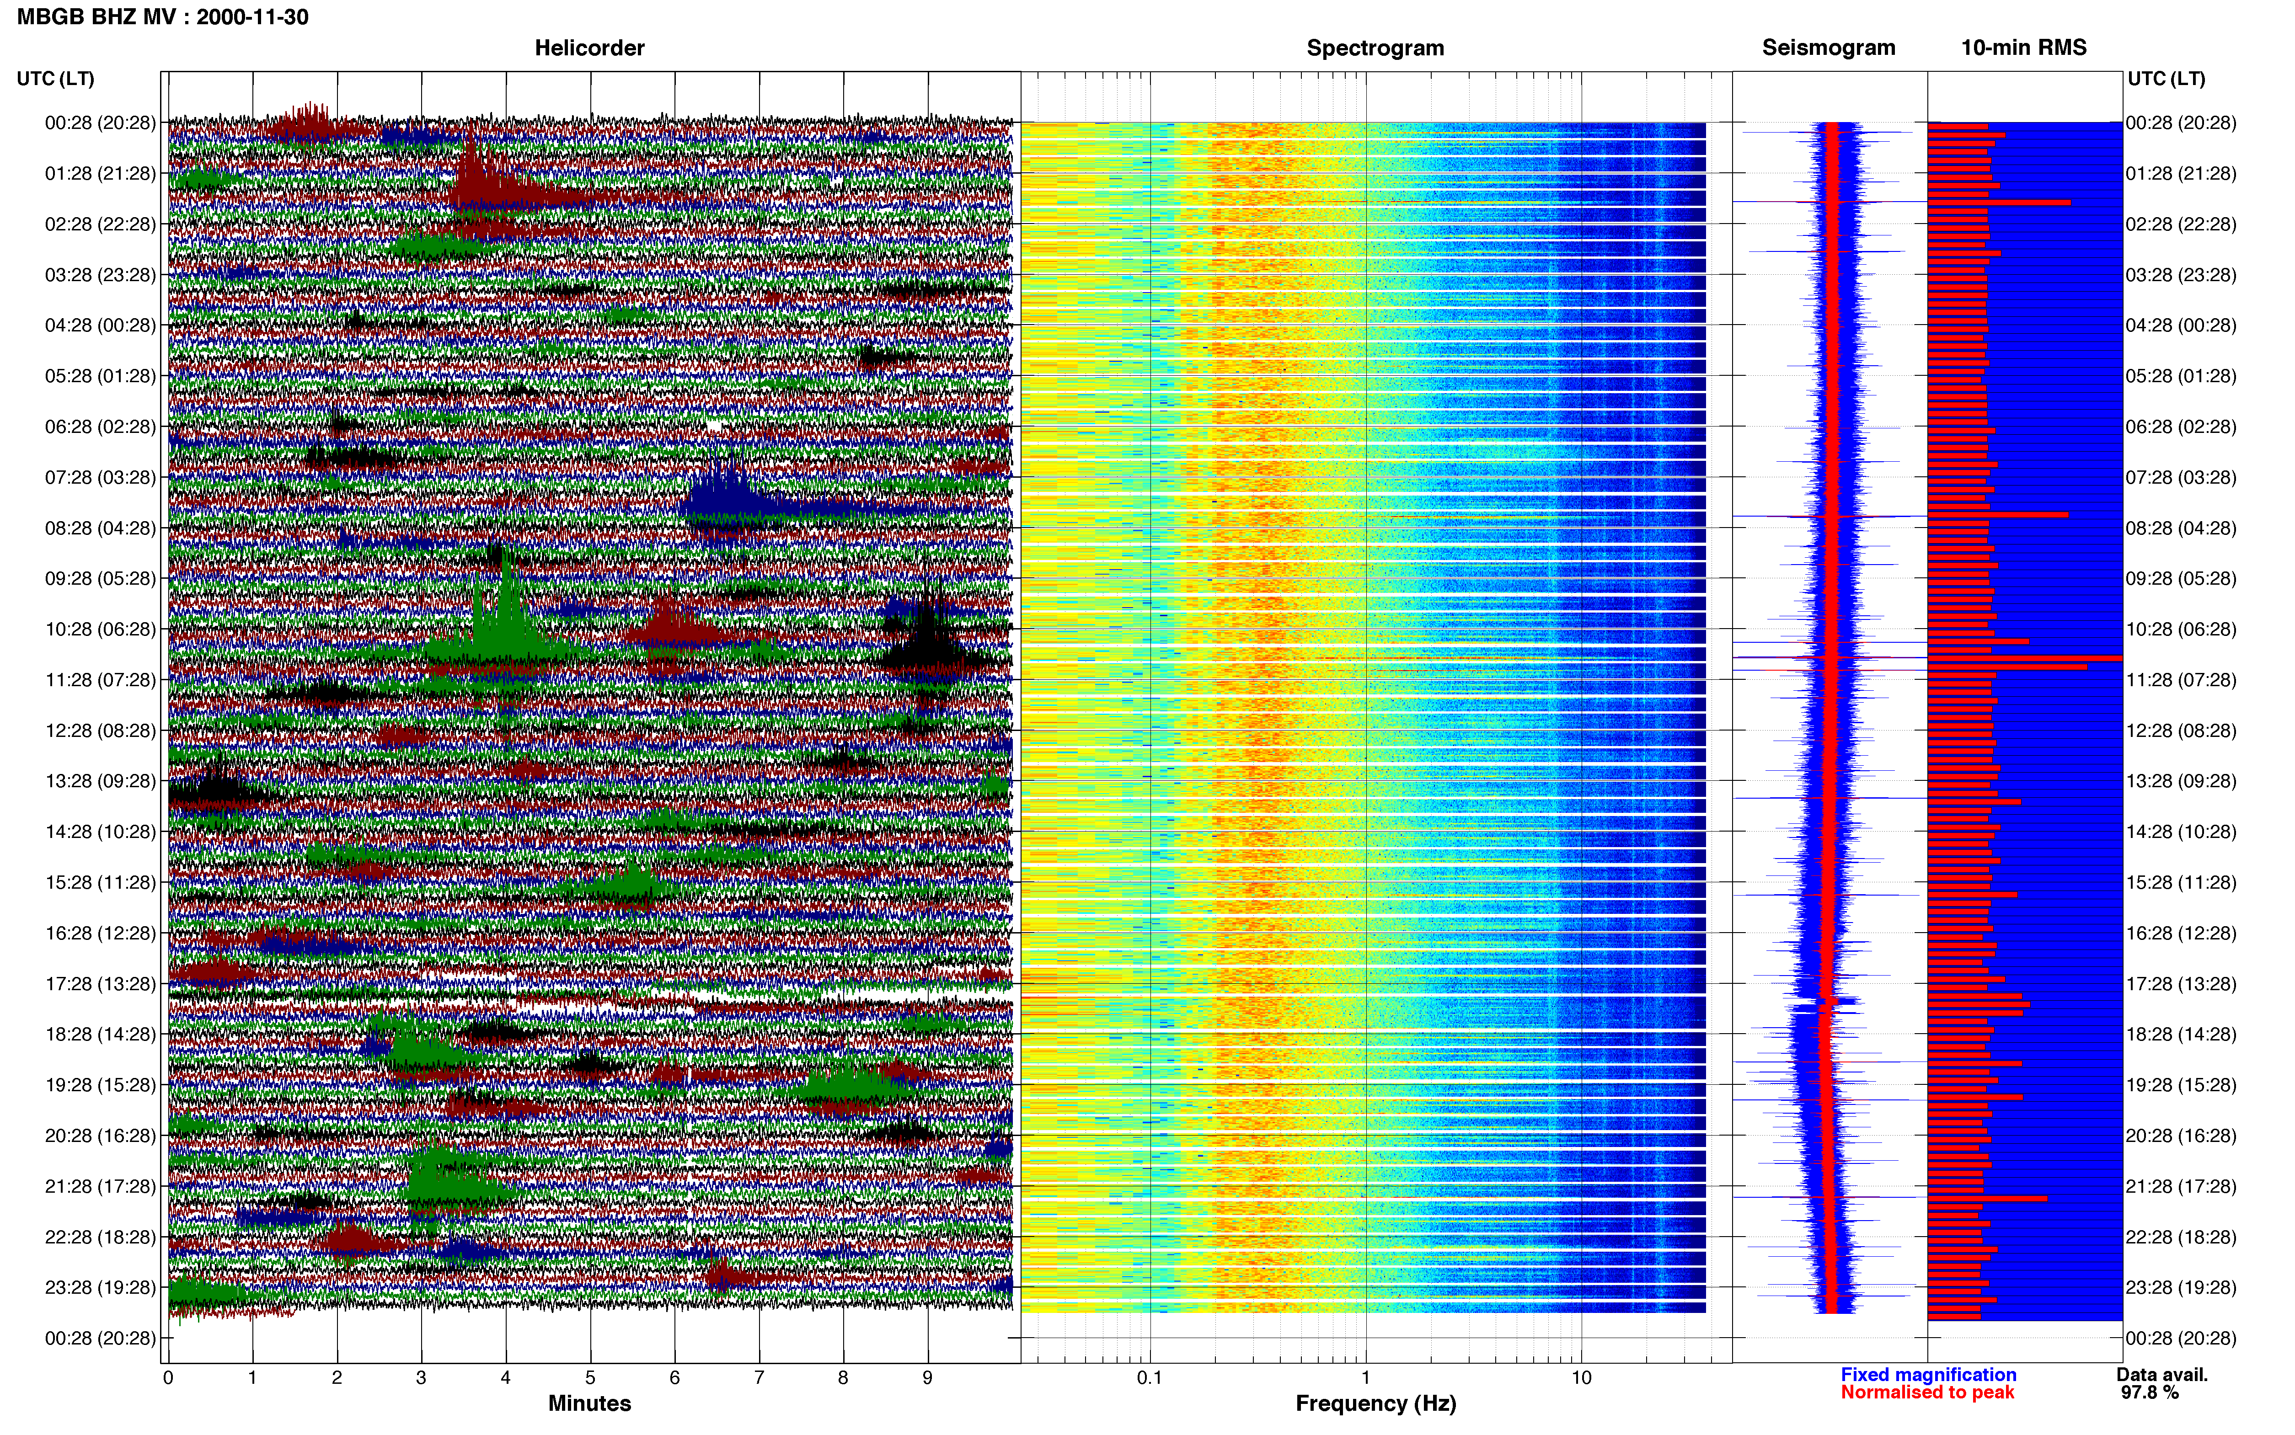
Task: Click the right '10:28 (06:28)' time label
Action: 2181,629
